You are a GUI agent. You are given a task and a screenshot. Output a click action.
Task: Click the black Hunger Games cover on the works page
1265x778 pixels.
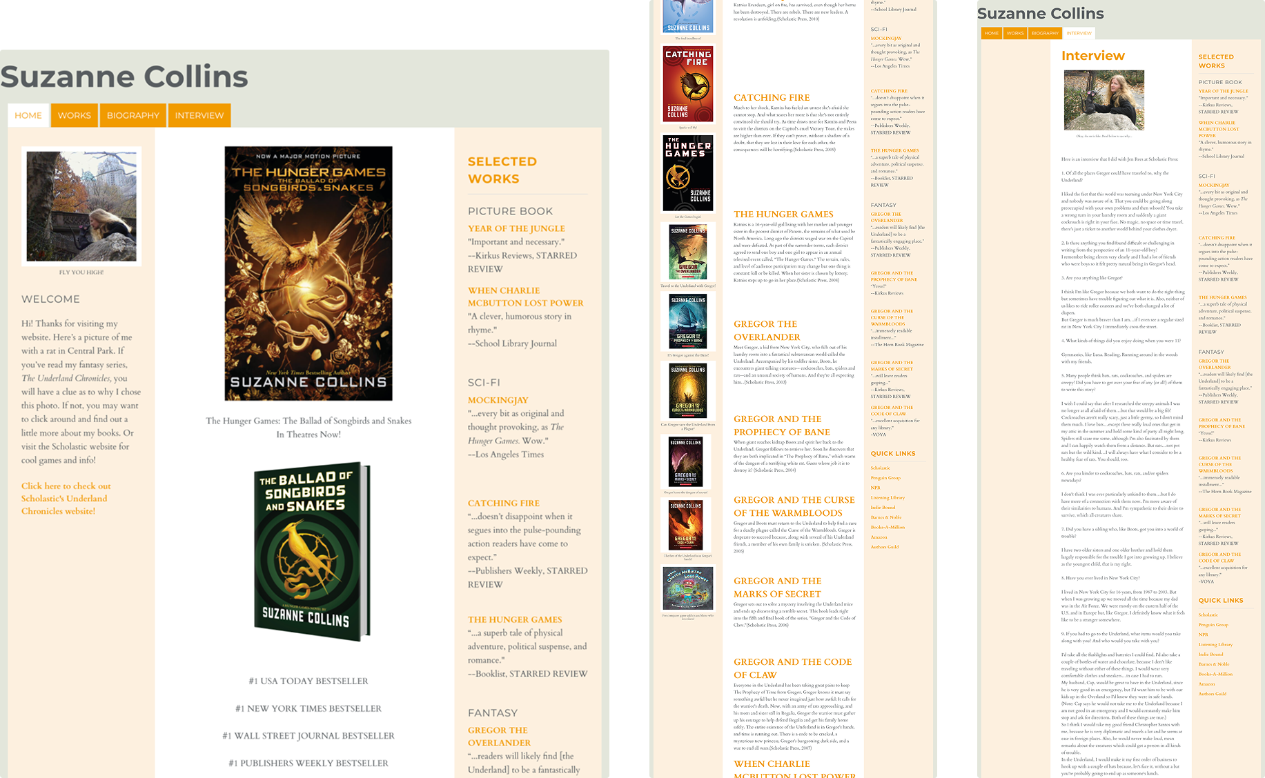(688, 172)
